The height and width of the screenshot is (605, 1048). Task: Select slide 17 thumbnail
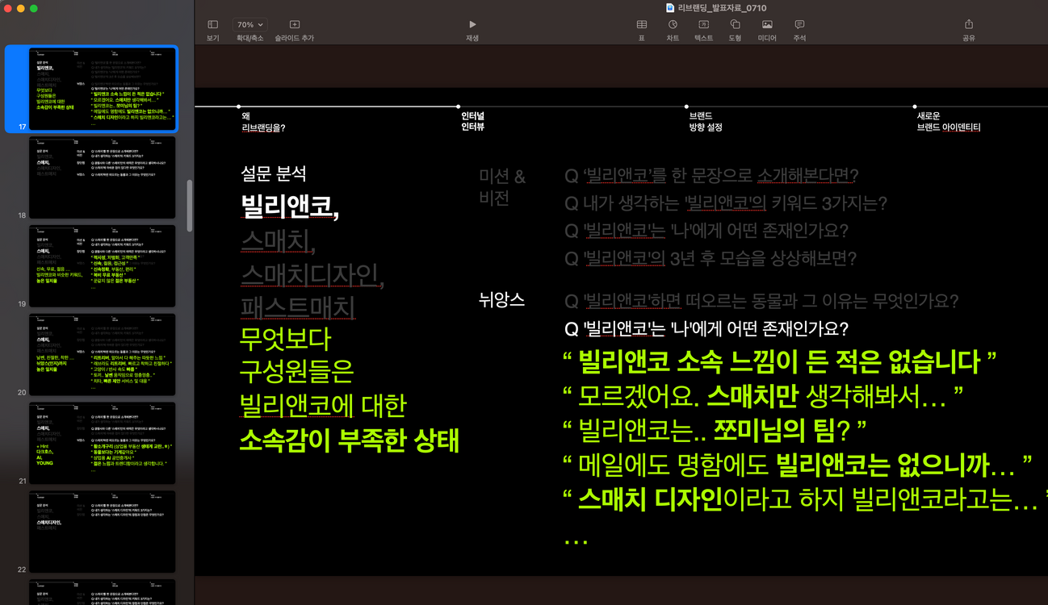coord(103,89)
